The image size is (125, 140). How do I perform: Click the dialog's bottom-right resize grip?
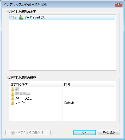coord(121,136)
